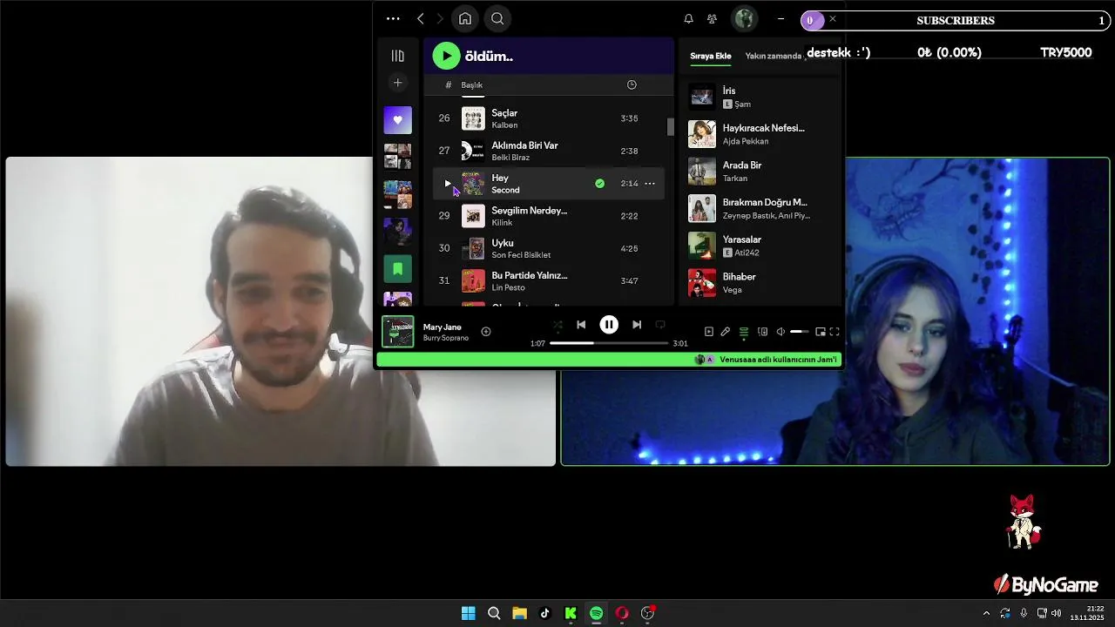The height and width of the screenshot is (627, 1115).
Task: Play the Hey track row arrow
Action: click(448, 183)
